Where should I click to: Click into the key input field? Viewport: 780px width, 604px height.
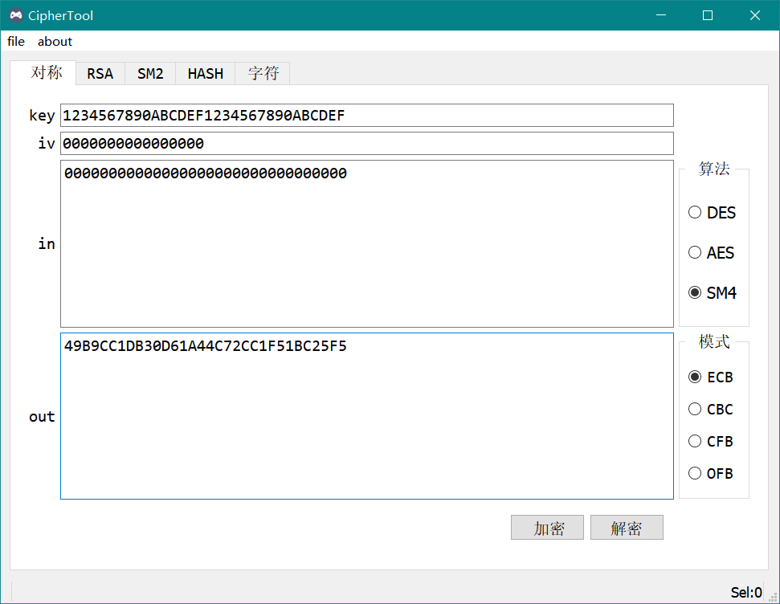point(367,116)
